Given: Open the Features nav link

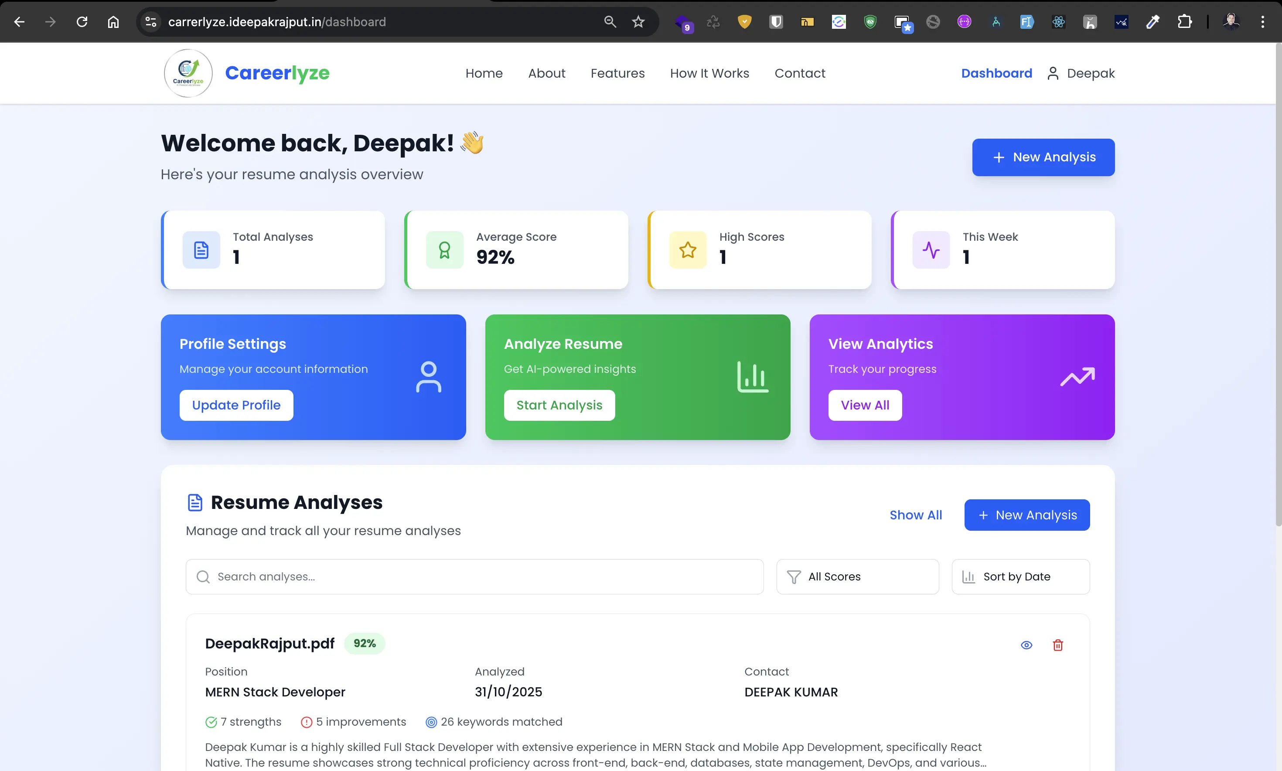Looking at the screenshot, I should point(617,73).
